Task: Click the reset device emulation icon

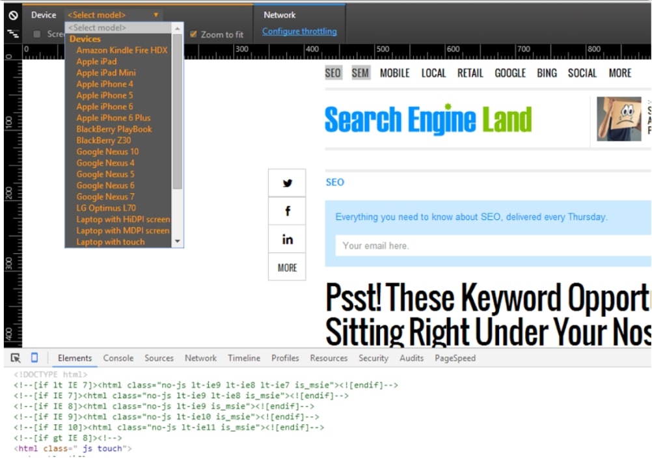Action: (x=13, y=16)
